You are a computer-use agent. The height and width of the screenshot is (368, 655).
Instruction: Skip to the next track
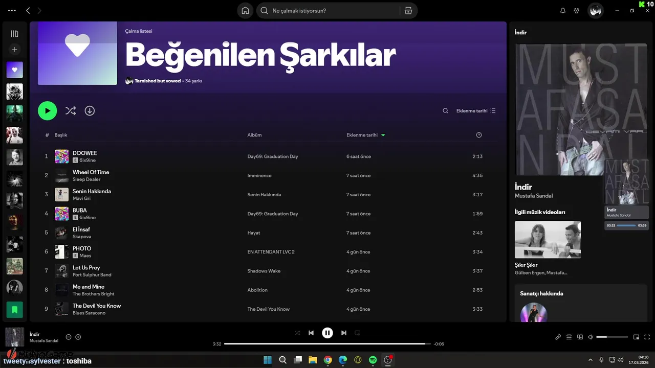tap(344, 333)
